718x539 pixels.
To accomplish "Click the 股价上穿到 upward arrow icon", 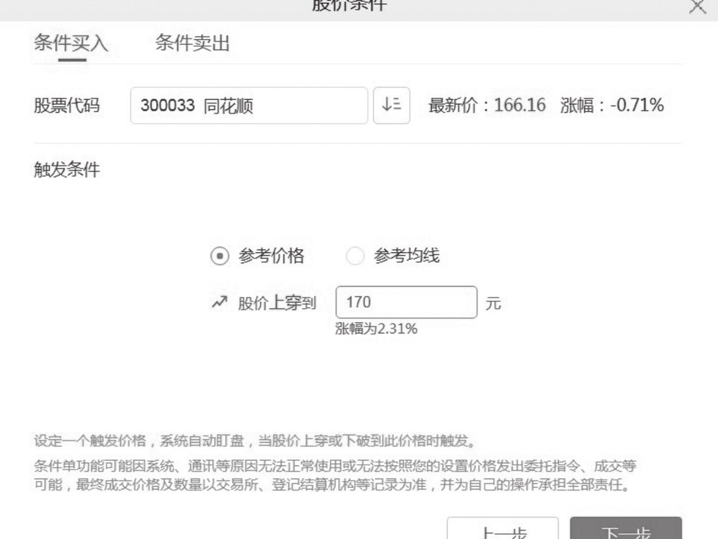I will (x=220, y=303).
